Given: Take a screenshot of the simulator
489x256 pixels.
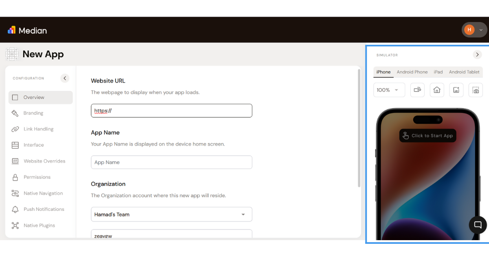Looking at the screenshot, I should click(x=476, y=90).
